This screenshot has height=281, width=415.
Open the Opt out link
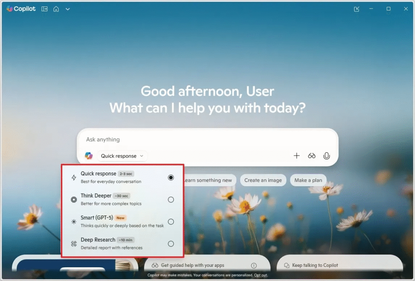click(x=261, y=275)
